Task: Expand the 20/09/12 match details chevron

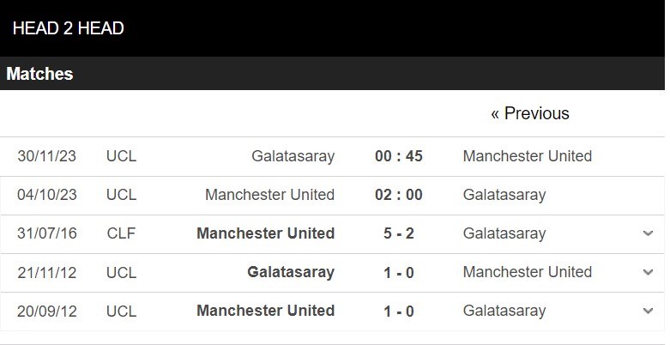Action: [x=648, y=311]
